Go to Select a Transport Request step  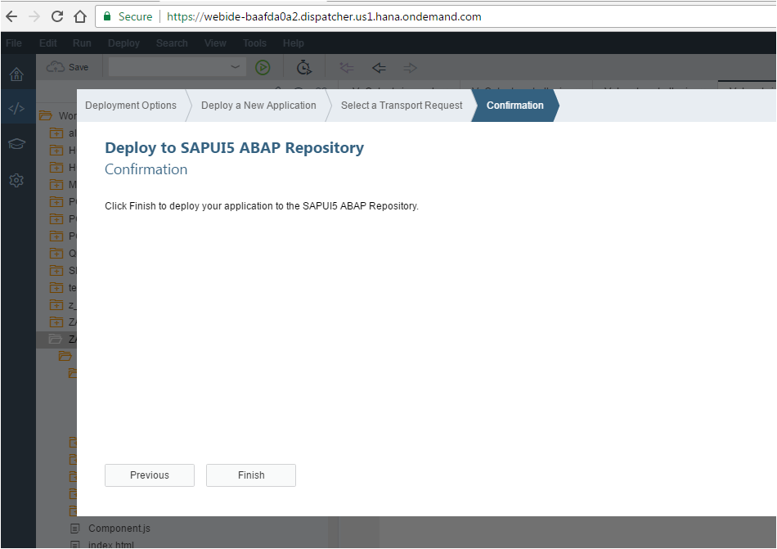click(x=402, y=106)
